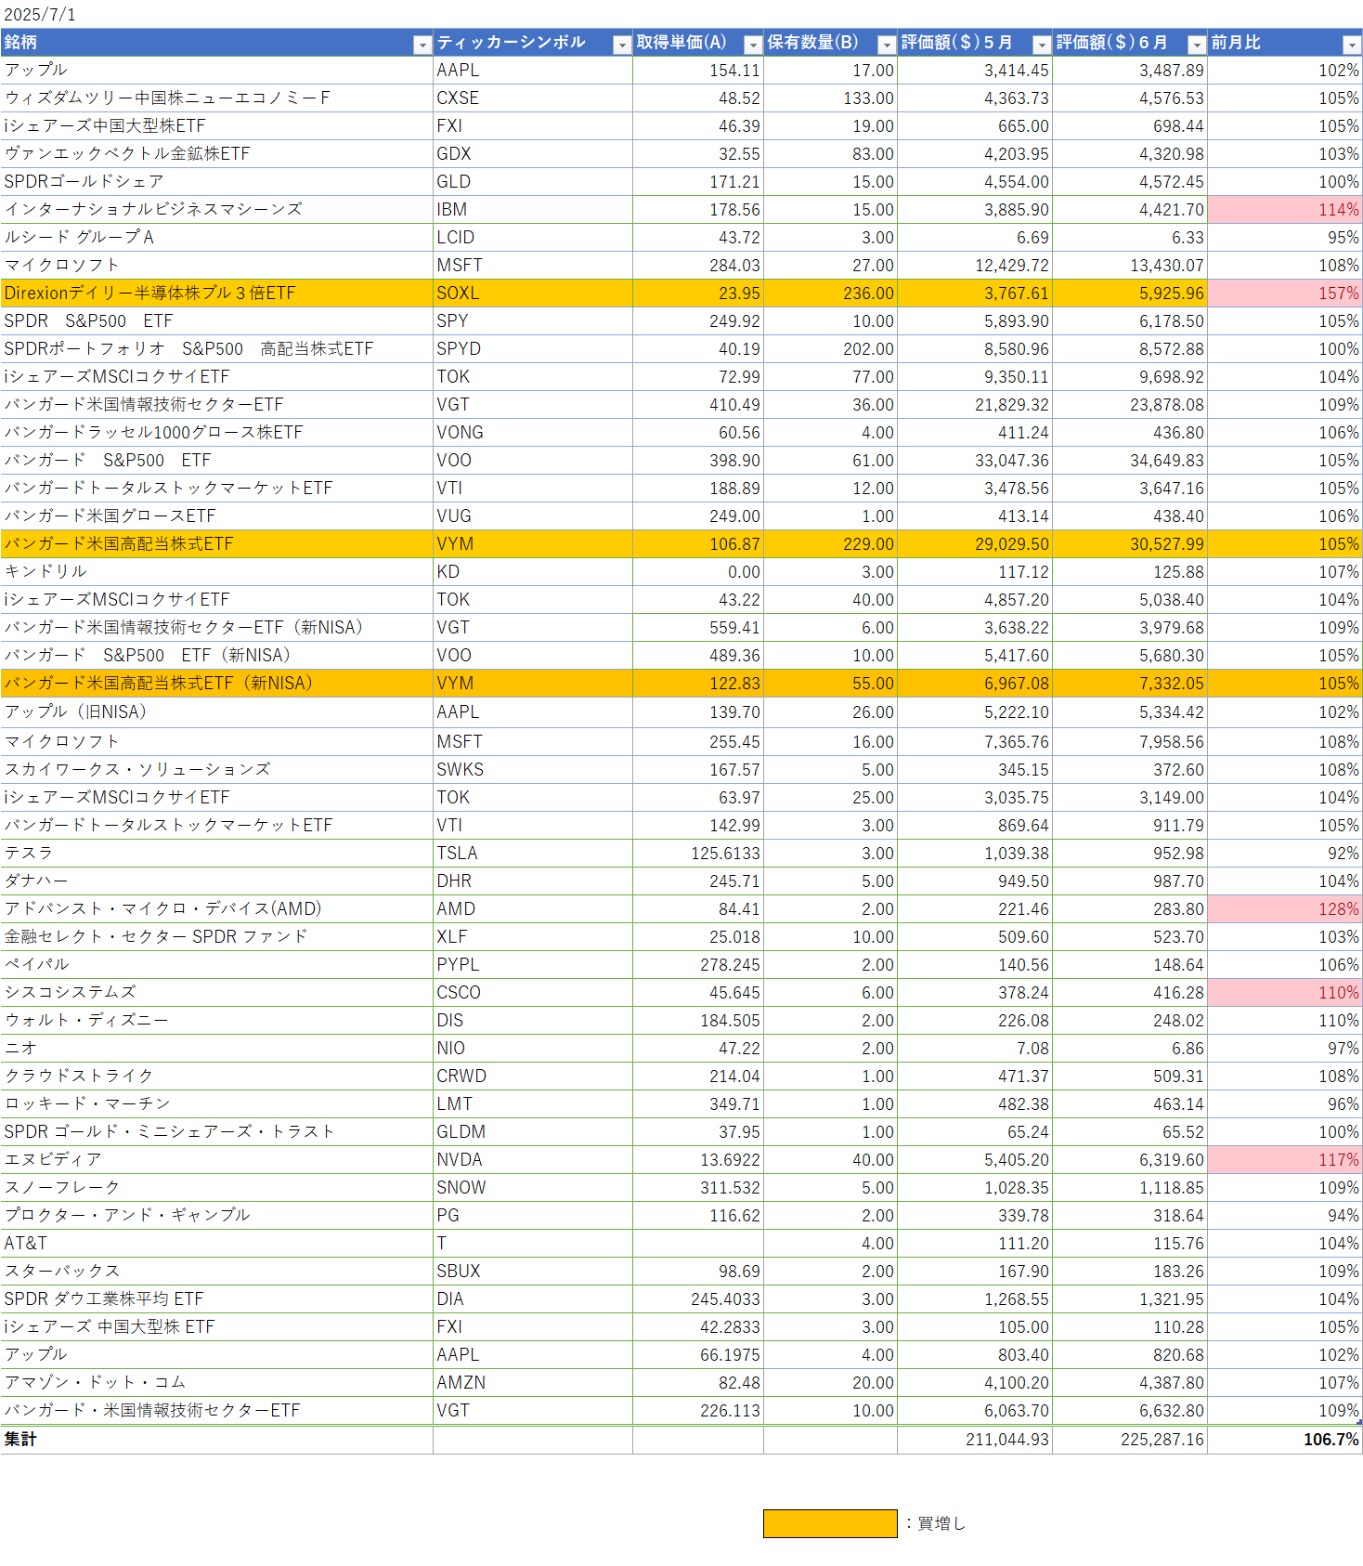Select the AMZN ticker cell
This screenshot has height=1566, width=1363.
point(533,1383)
